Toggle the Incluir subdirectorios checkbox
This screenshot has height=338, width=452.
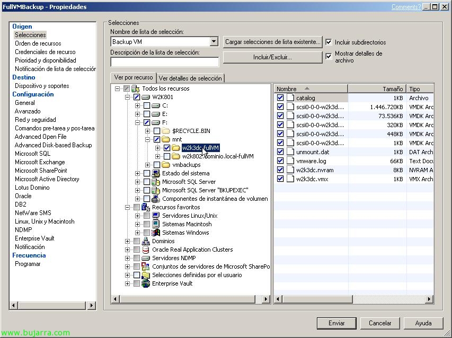pyautogui.click(x=329, y=42)
